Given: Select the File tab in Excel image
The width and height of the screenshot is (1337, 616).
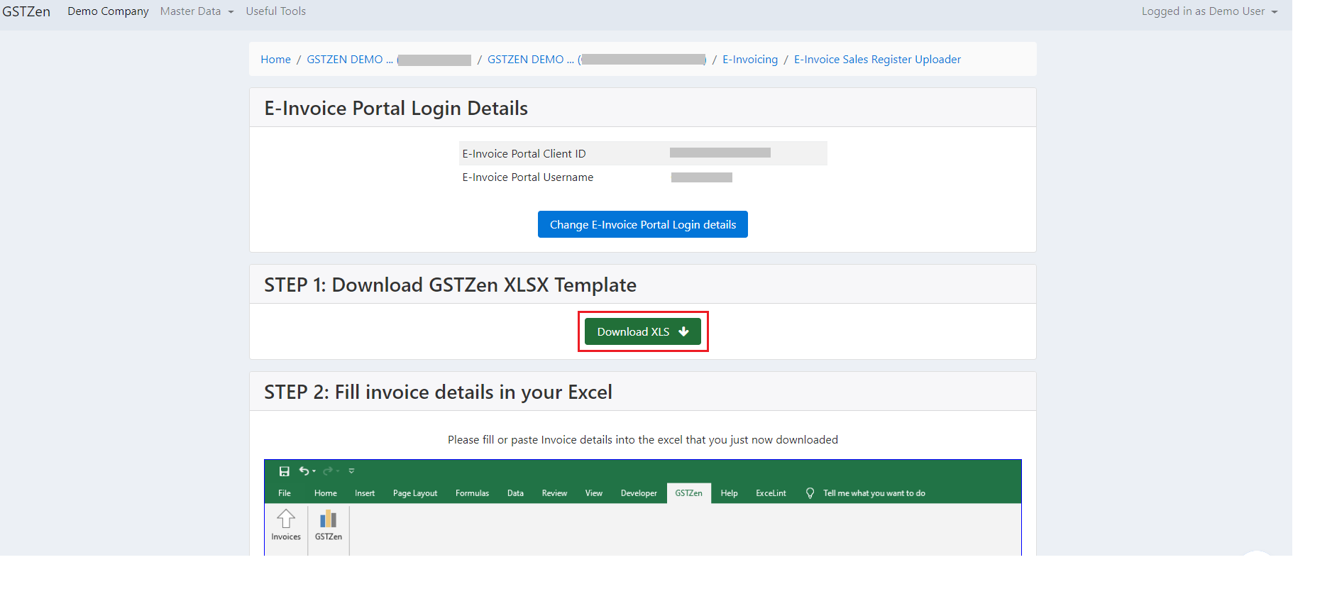Looking at the screenshot, I should point(285,493).
